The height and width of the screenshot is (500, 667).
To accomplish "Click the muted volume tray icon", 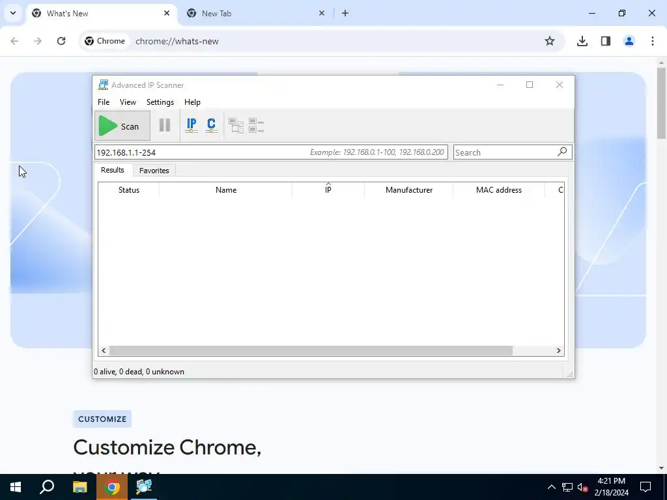I will coord(583,487).
